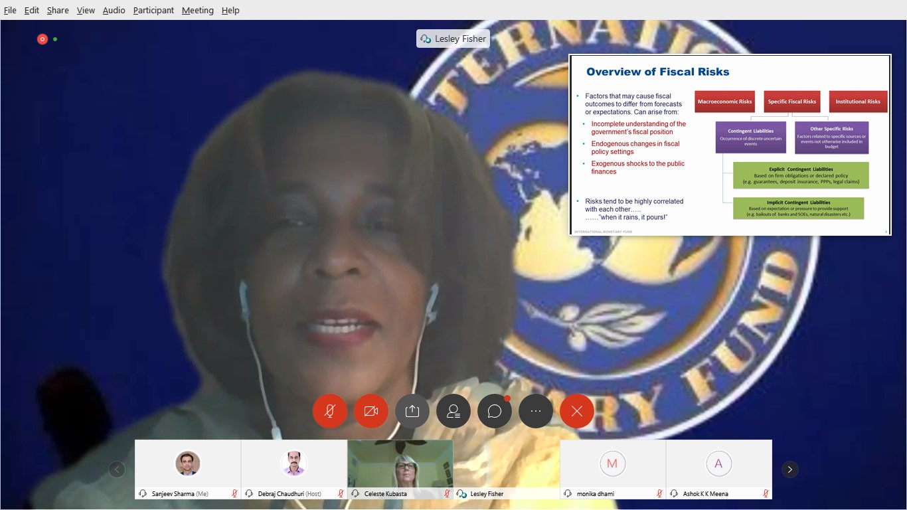Open the Share menu
Image resolution: width=907 pixels, height=510 pixels.
point(58,10)
